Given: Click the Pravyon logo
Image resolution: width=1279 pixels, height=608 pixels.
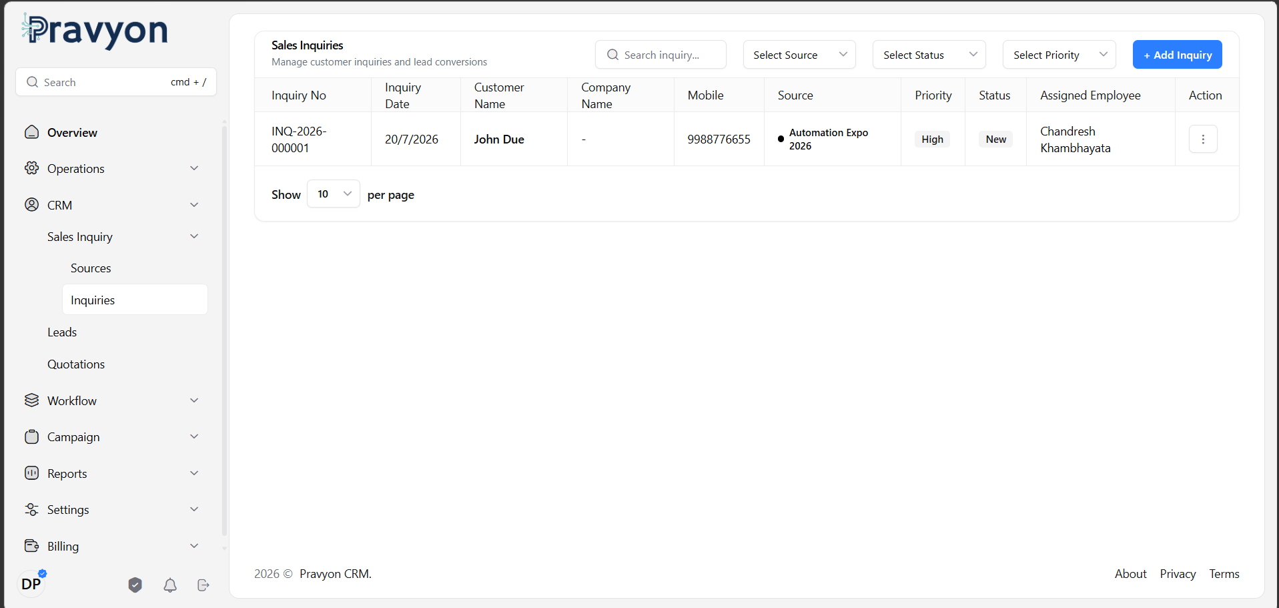Looking at the screenshot, I should [x=95, y=31].
